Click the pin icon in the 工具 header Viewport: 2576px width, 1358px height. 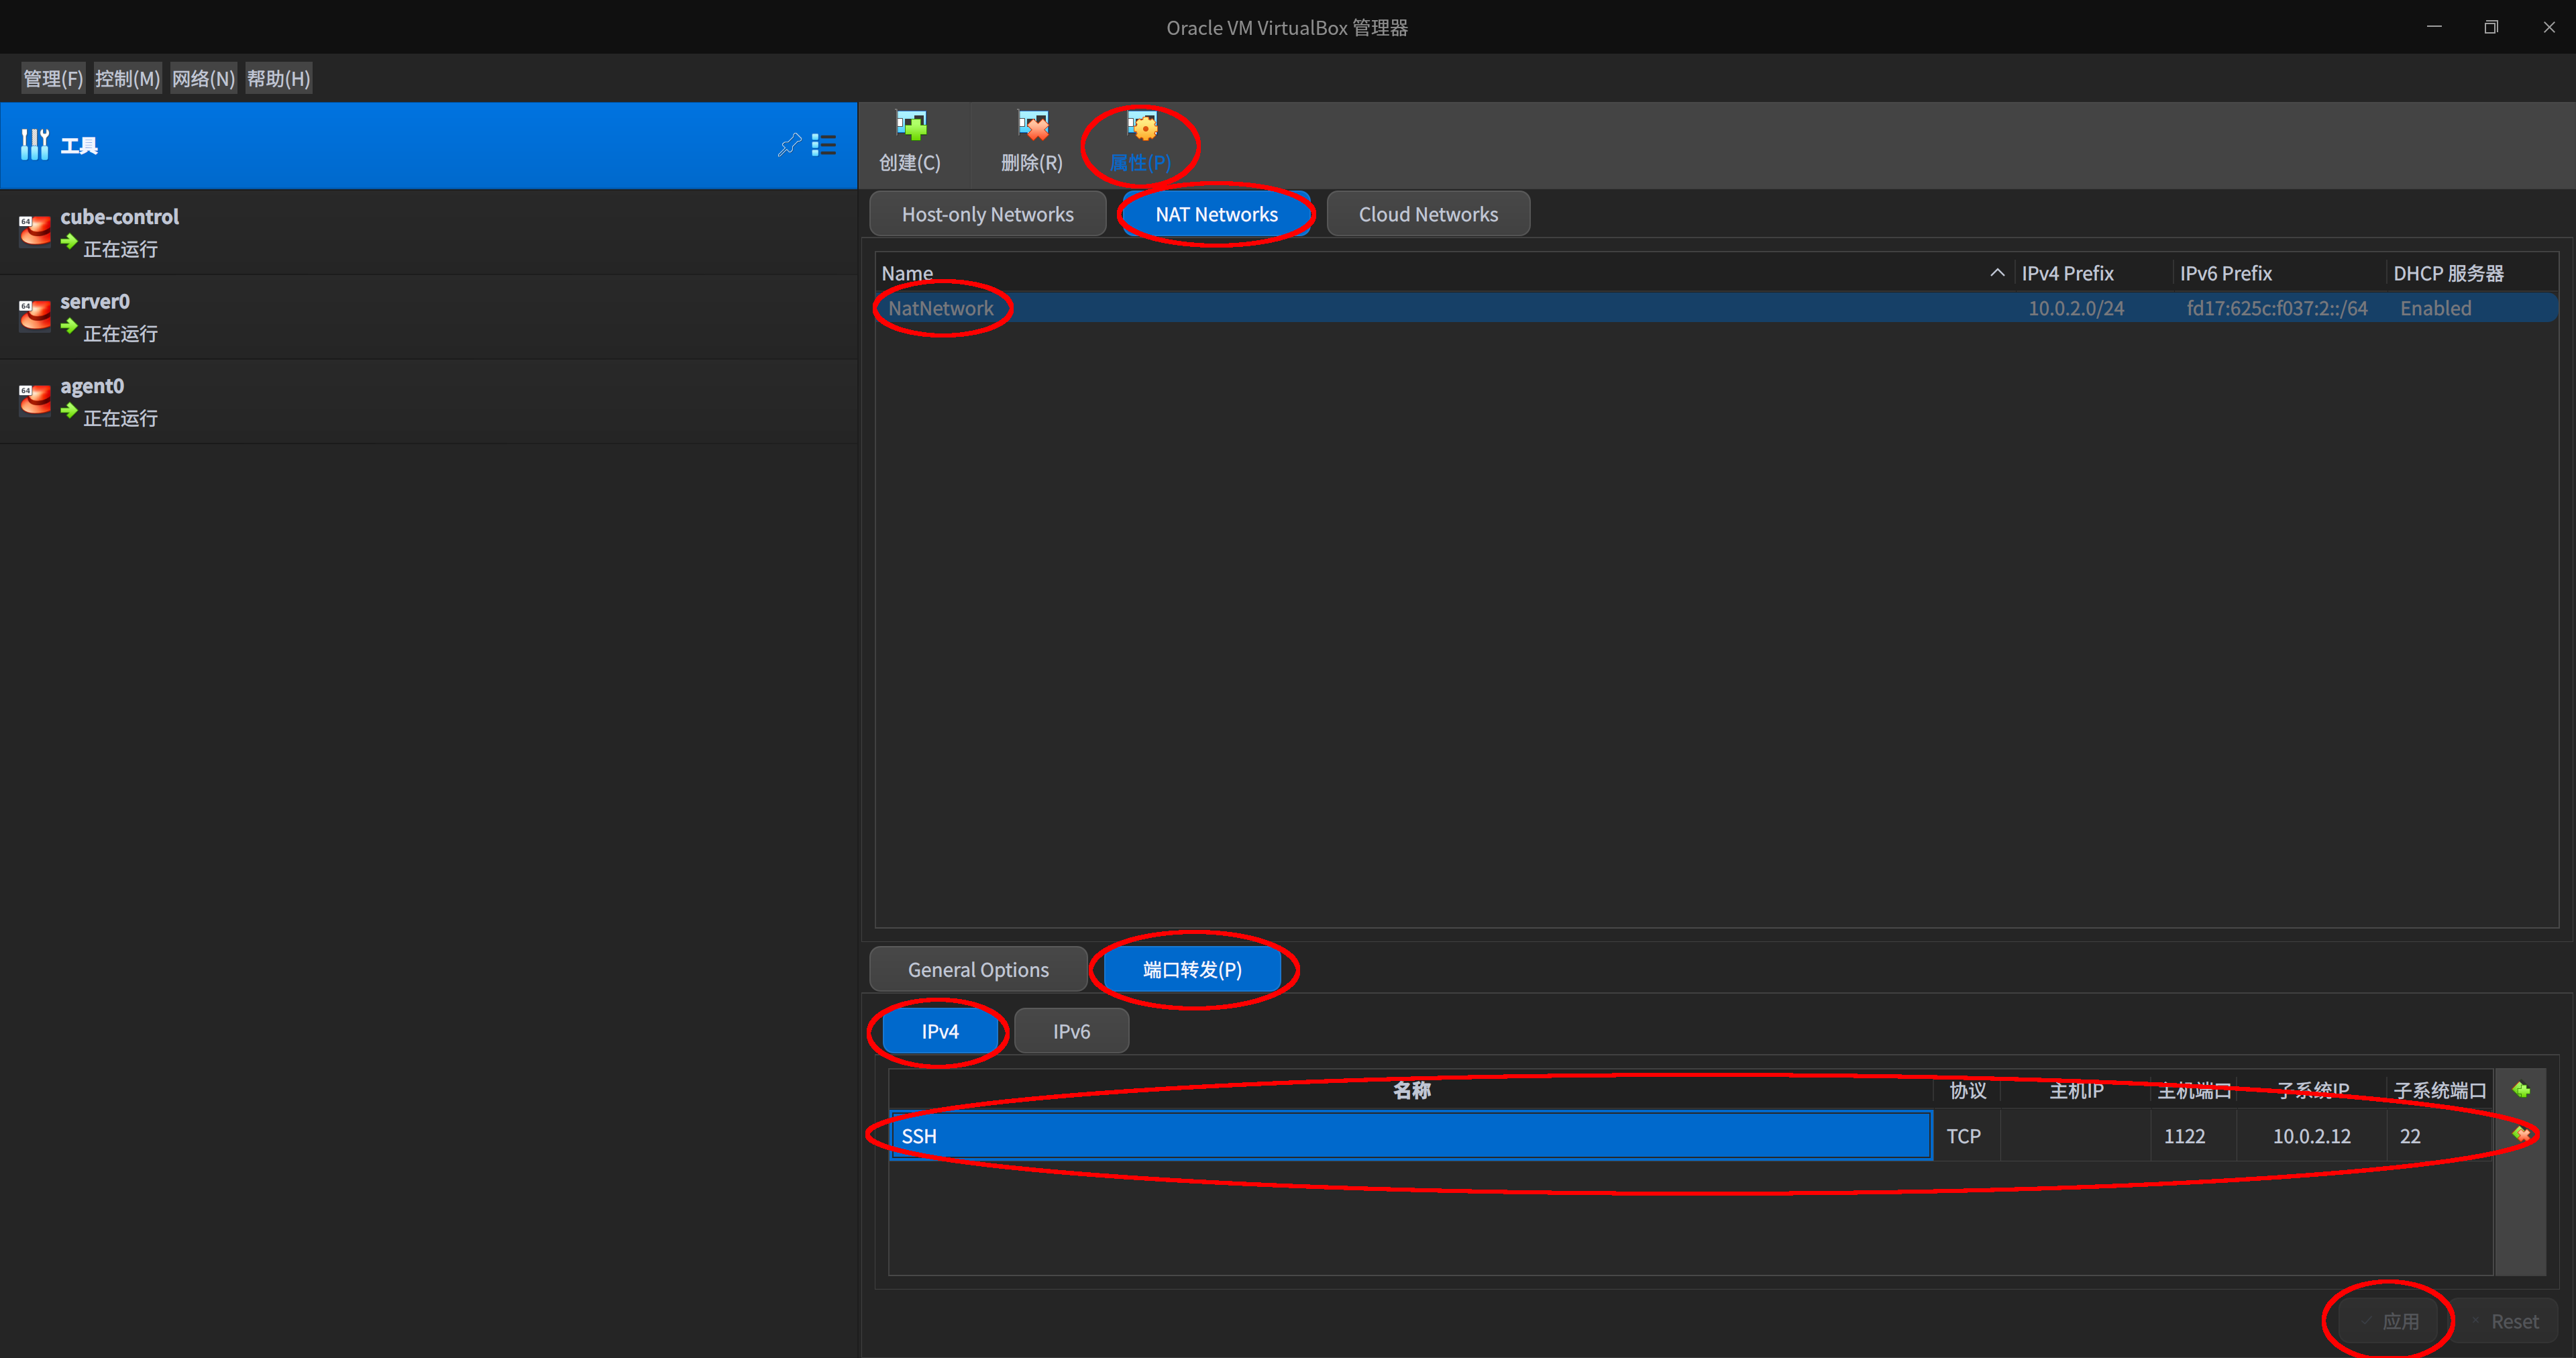[789, 145]
